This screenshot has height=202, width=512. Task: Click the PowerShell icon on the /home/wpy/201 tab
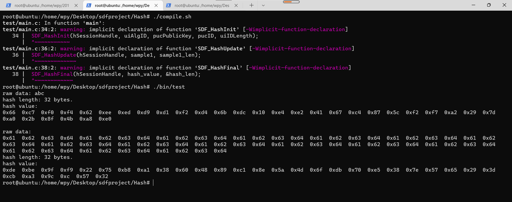(x=9, y=5)
